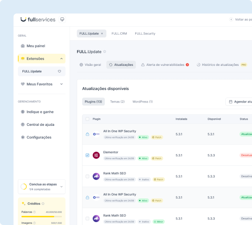
Task: Uncheck the Elementor row checkbox
Action: tap(87, 155)
